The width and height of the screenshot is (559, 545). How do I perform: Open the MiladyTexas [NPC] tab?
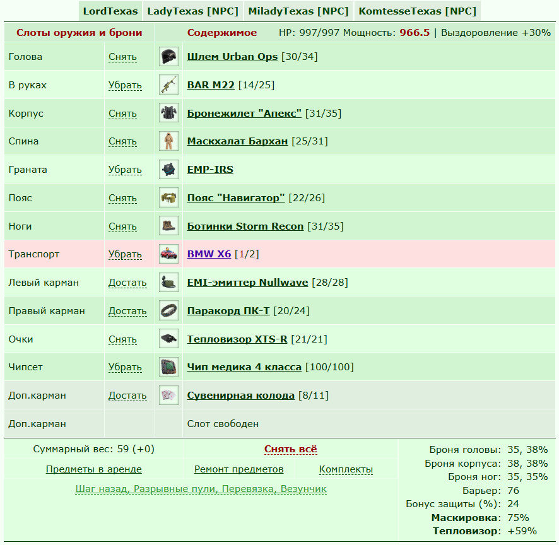298,11
